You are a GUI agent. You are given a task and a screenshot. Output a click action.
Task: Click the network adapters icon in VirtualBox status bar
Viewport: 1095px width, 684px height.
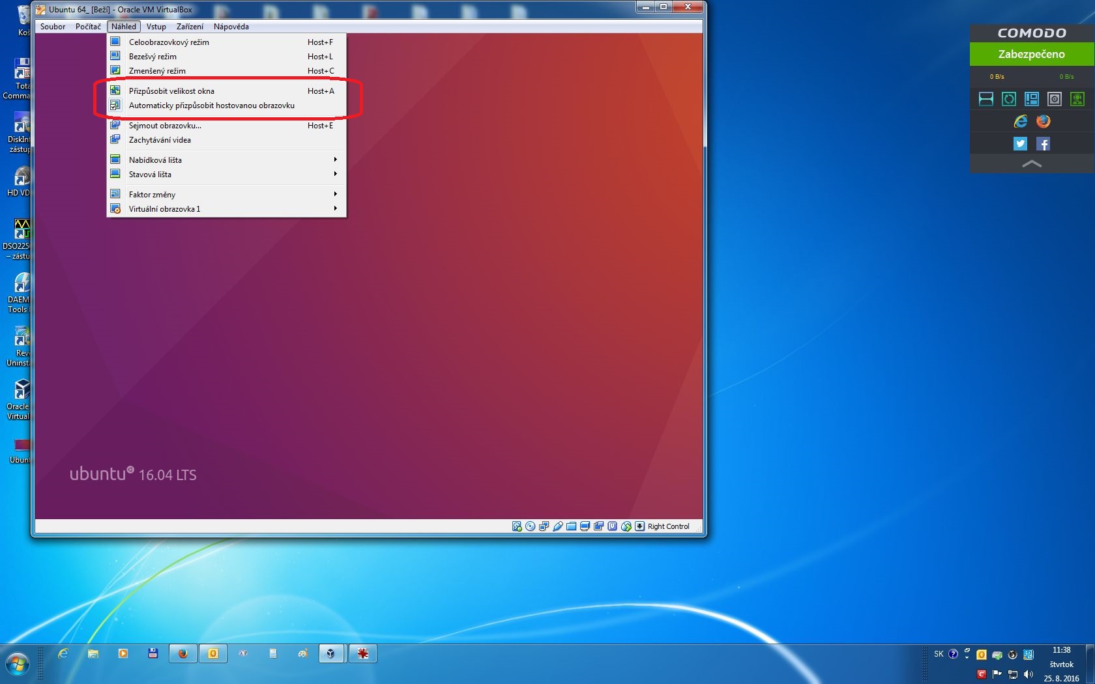pyautogui.click(x=544, y=526)
